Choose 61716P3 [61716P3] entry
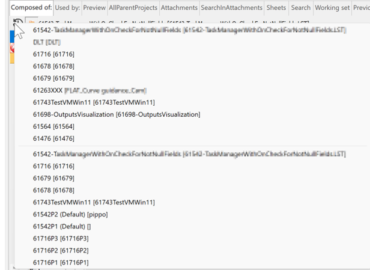 tap(61, 239)
